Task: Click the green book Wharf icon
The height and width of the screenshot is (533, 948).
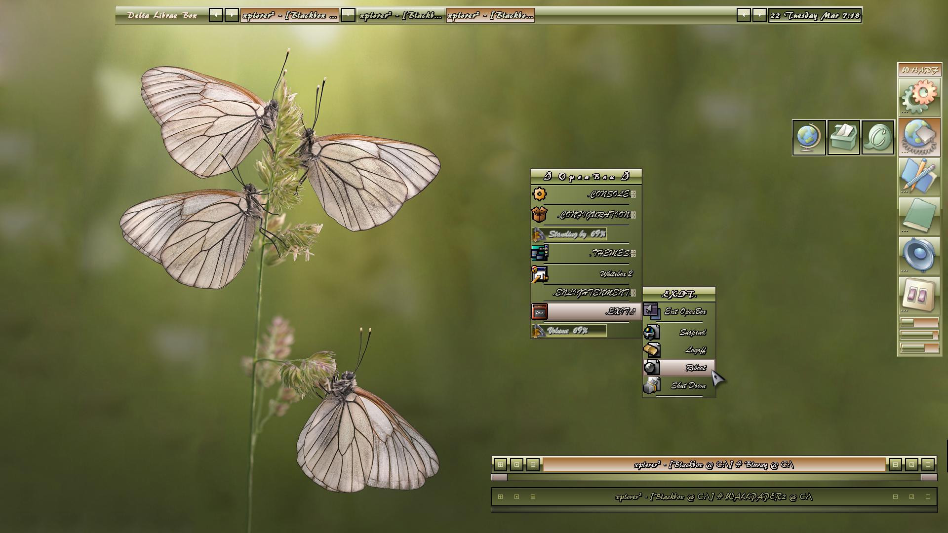Action: (x=919, y=216)
